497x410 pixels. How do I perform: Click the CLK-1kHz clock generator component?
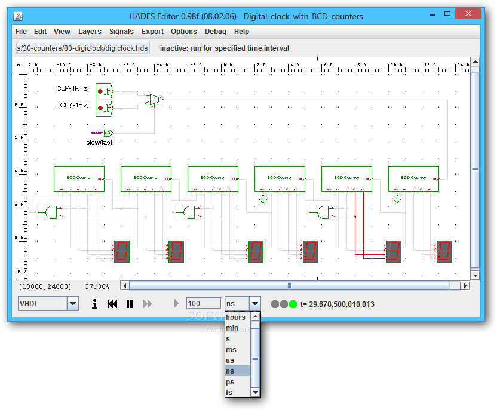pyautogui.click(x=104, y=91)
